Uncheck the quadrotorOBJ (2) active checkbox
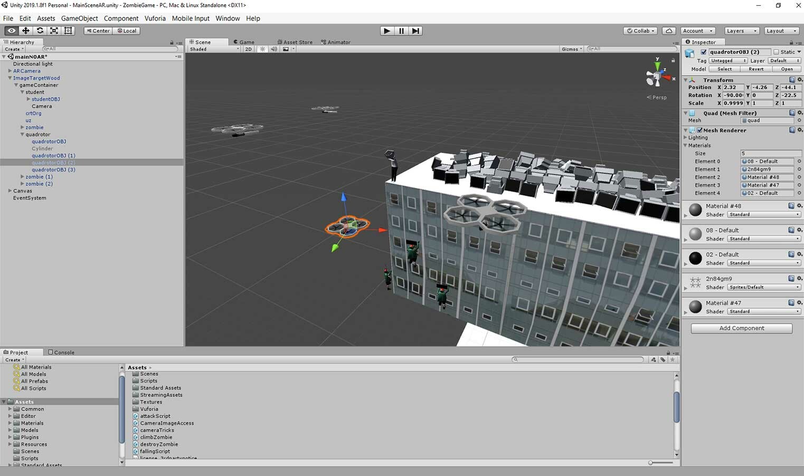The height and width of the screenshot is (476, 804). click(x=703, y=52)
